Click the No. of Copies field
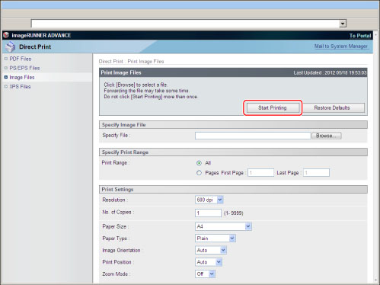Viewport: 380px width, 285px height. (x=208, y=213)
